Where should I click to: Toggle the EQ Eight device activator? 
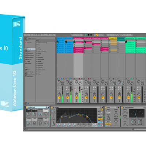(52, 107)
